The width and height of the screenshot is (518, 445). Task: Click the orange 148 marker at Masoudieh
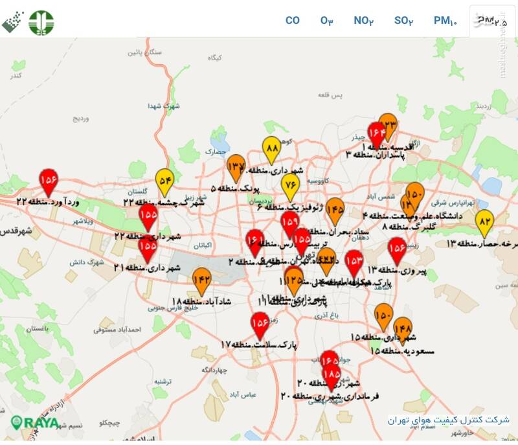(402, 329)
